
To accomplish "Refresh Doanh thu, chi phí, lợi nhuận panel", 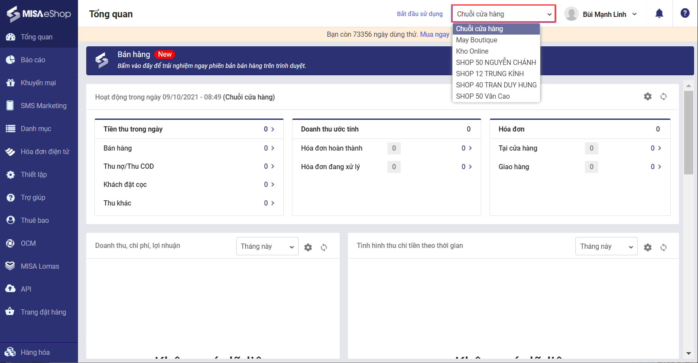I will [x=324, y=247].
